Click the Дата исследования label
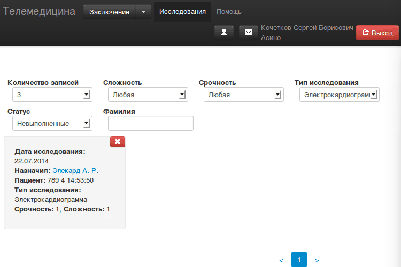Viewport: 401px width, 267px height. click(50, 152)
